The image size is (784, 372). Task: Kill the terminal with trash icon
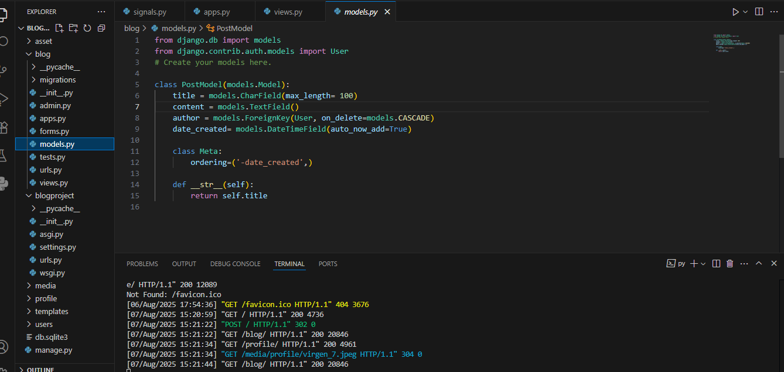[x=730, y=264]
